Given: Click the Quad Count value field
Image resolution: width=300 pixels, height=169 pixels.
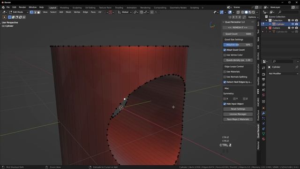Looking at the screenshot, I should 238,34.
